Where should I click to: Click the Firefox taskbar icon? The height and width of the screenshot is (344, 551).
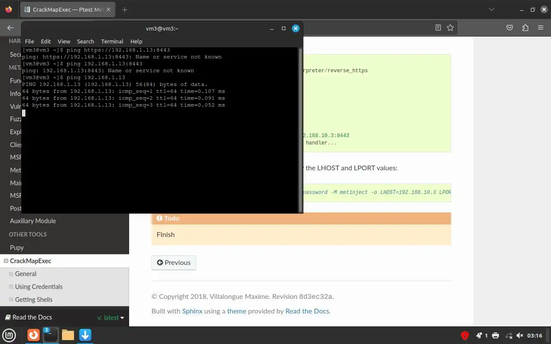click(x=34, y=335)
